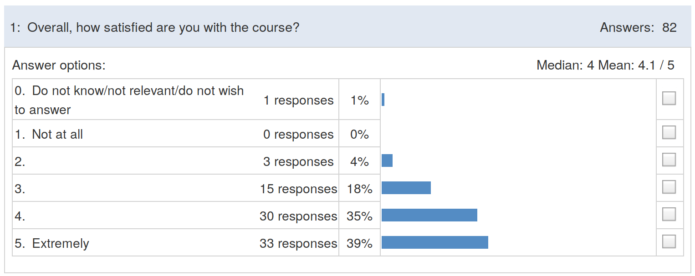Click the 39% bar for Extremely
This screenshot has width=695, height=276.
(x=435, y=242)
